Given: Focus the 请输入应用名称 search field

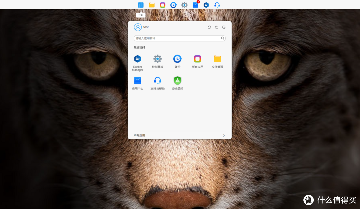Looking at the screenshot, I should pyautogui.click(x=177, y=38).
